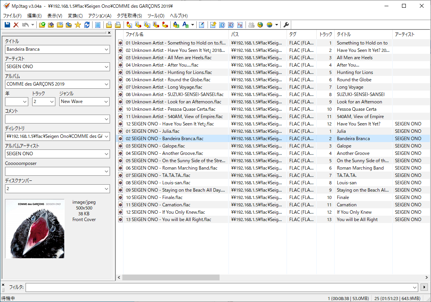Sort by the タイトル column header
Image resolution: width=431 pixels, height=302 pixels.
point(363,34)
